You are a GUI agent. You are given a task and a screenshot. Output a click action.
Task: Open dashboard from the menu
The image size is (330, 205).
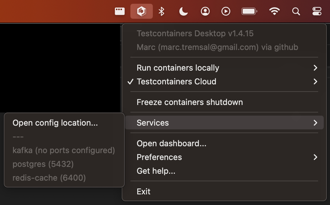[171, 143]
